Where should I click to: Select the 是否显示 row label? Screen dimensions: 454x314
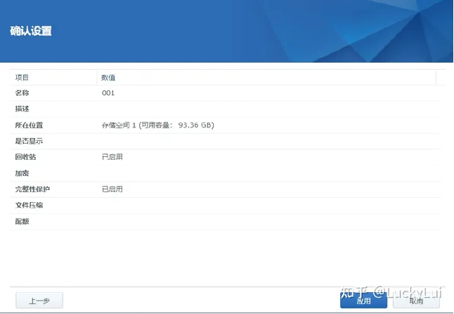[29, 141]
